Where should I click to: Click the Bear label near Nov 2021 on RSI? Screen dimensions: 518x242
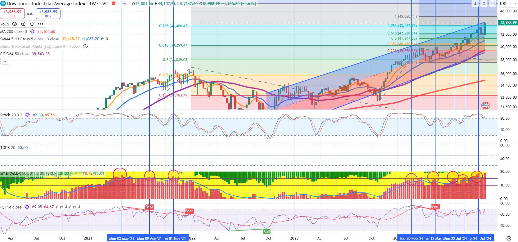pos(189,211)
